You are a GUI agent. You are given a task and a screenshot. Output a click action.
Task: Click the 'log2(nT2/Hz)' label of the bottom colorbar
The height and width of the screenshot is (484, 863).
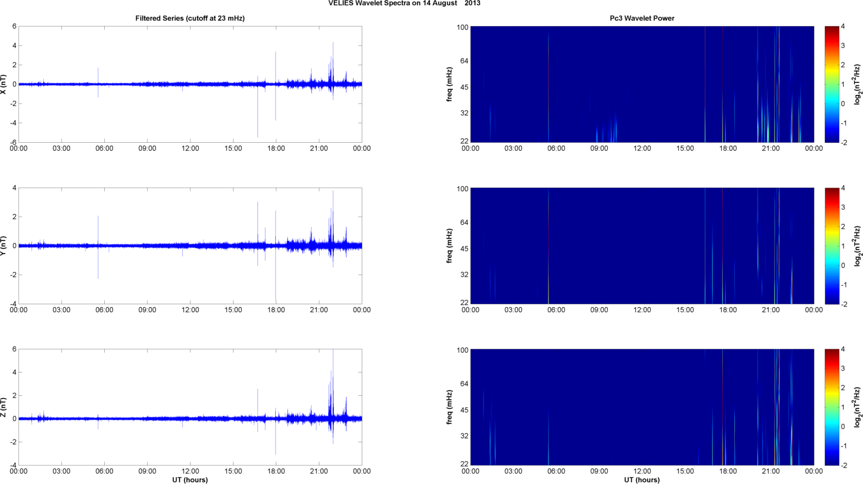coord(858,407)
